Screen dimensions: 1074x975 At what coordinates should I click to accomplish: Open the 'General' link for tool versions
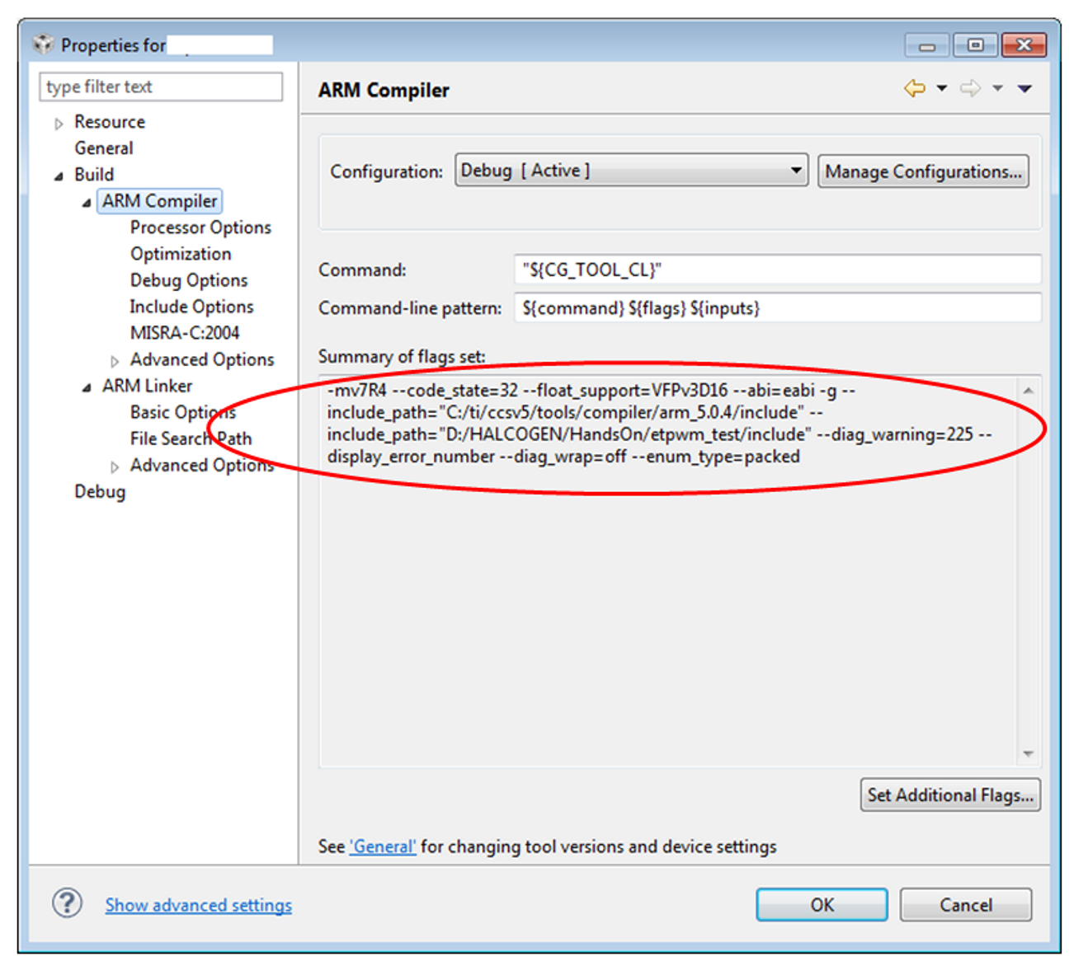[382, 846]
